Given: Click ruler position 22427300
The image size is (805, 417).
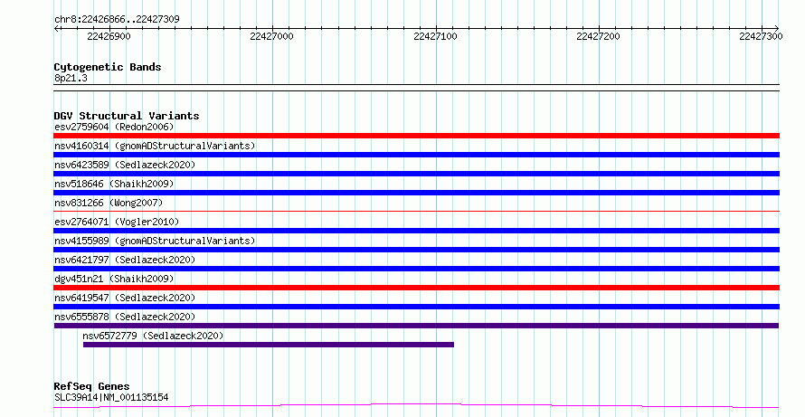Looking at the screenshot, I should click(x=761, y=36).
